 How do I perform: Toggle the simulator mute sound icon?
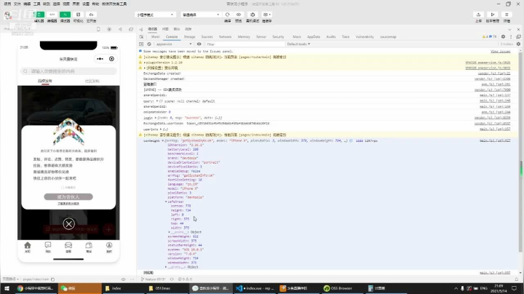pos(120,29)
